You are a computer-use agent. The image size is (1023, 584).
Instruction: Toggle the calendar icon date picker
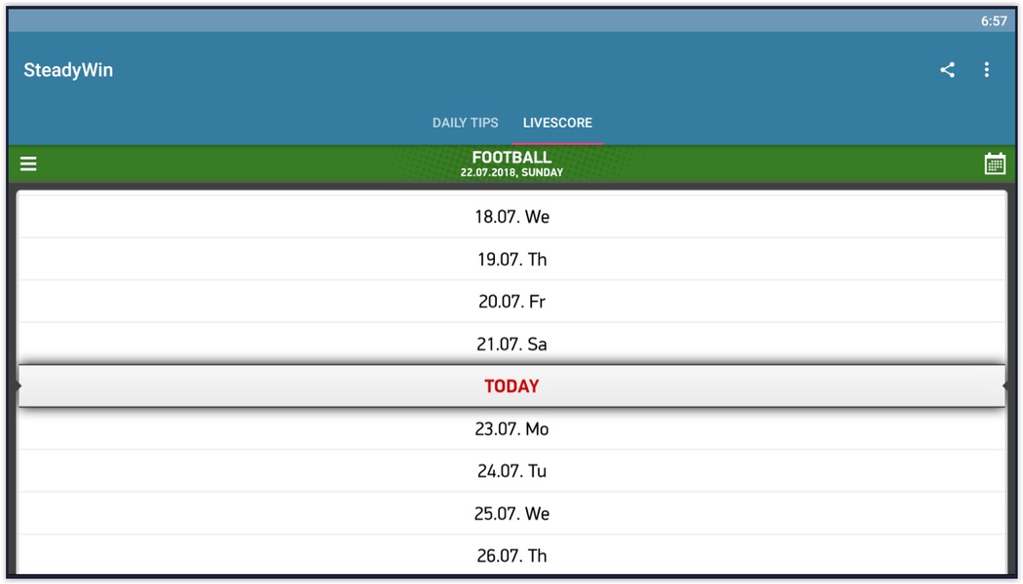tap(995, 164)
